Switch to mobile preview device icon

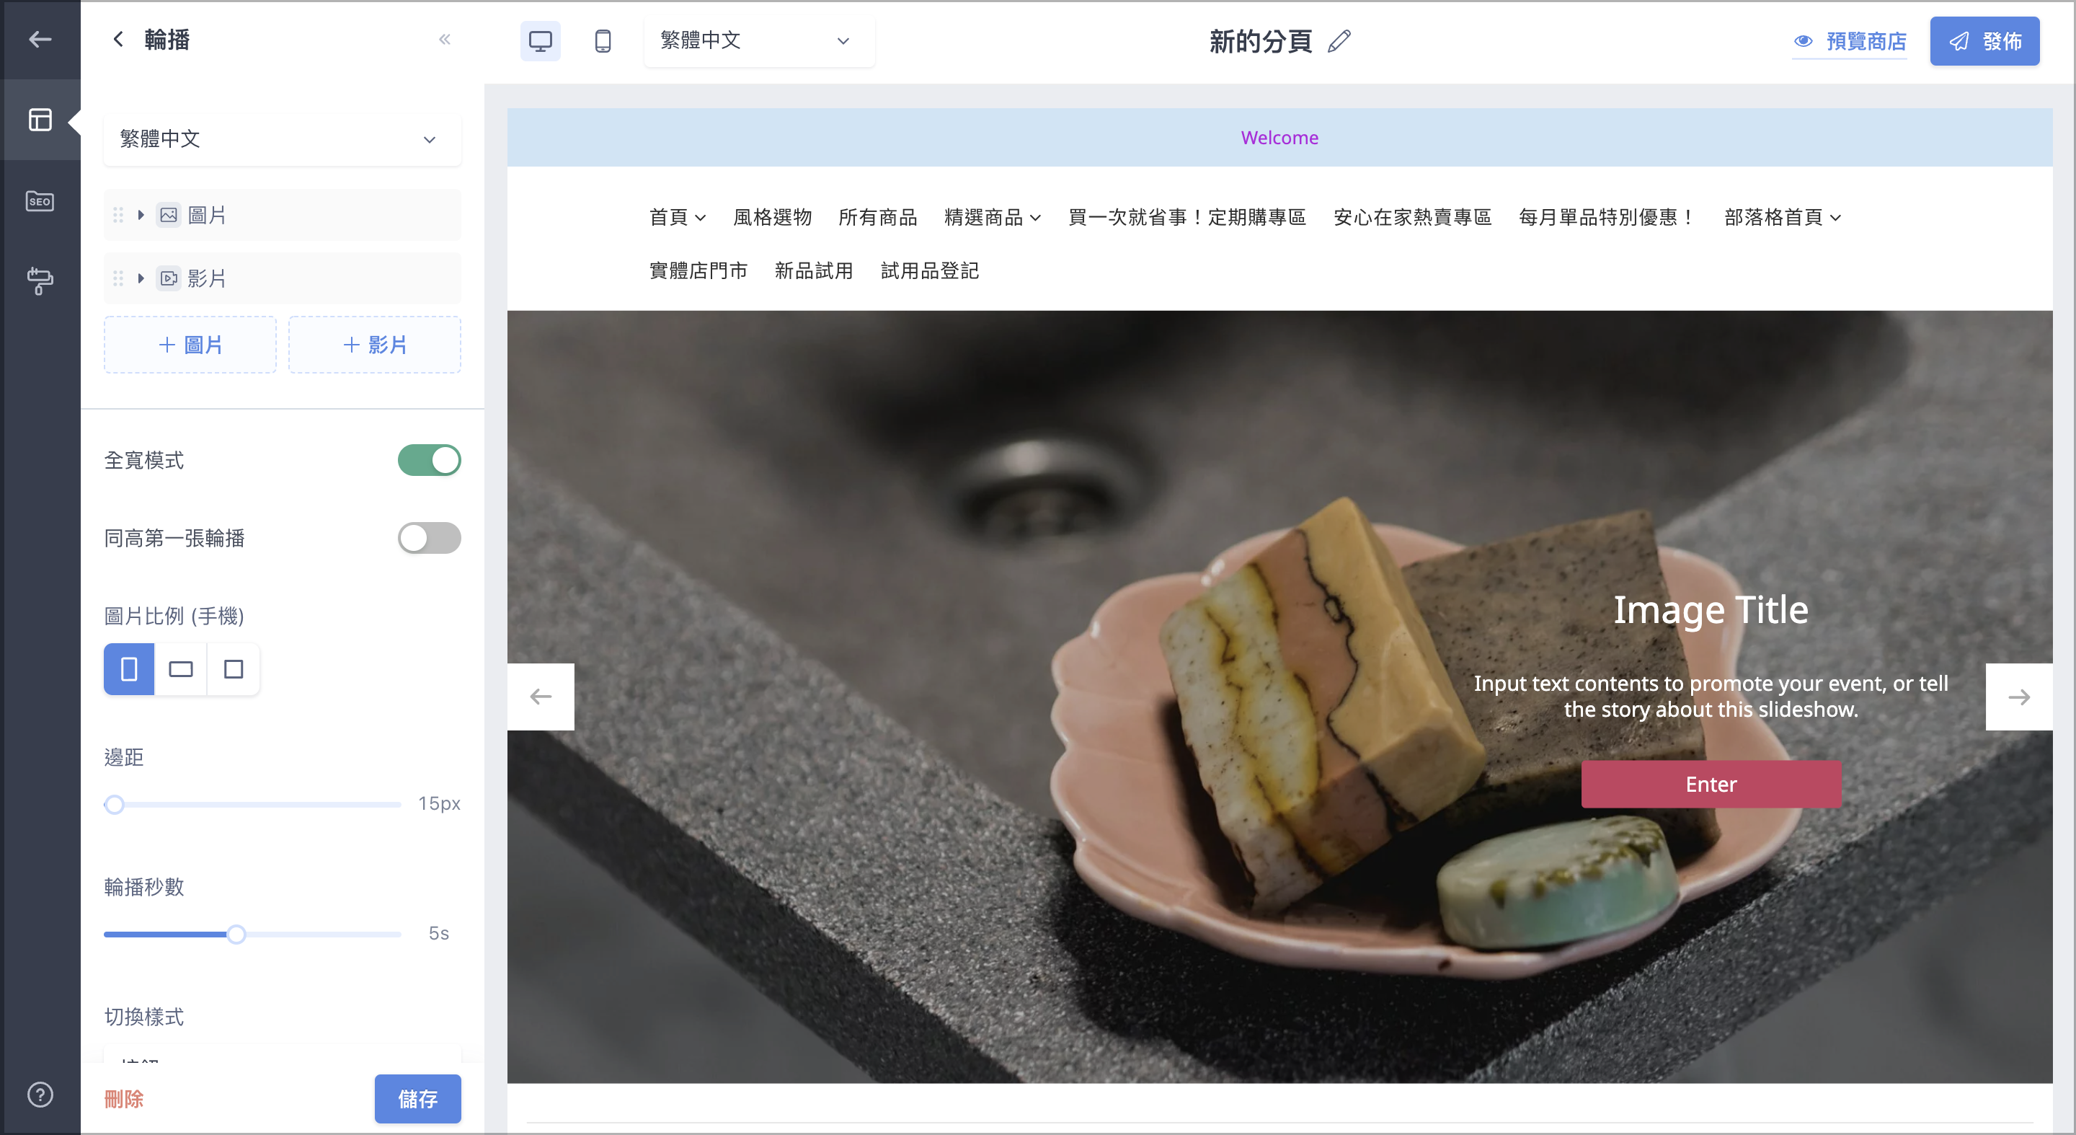(x=602, y=41)
